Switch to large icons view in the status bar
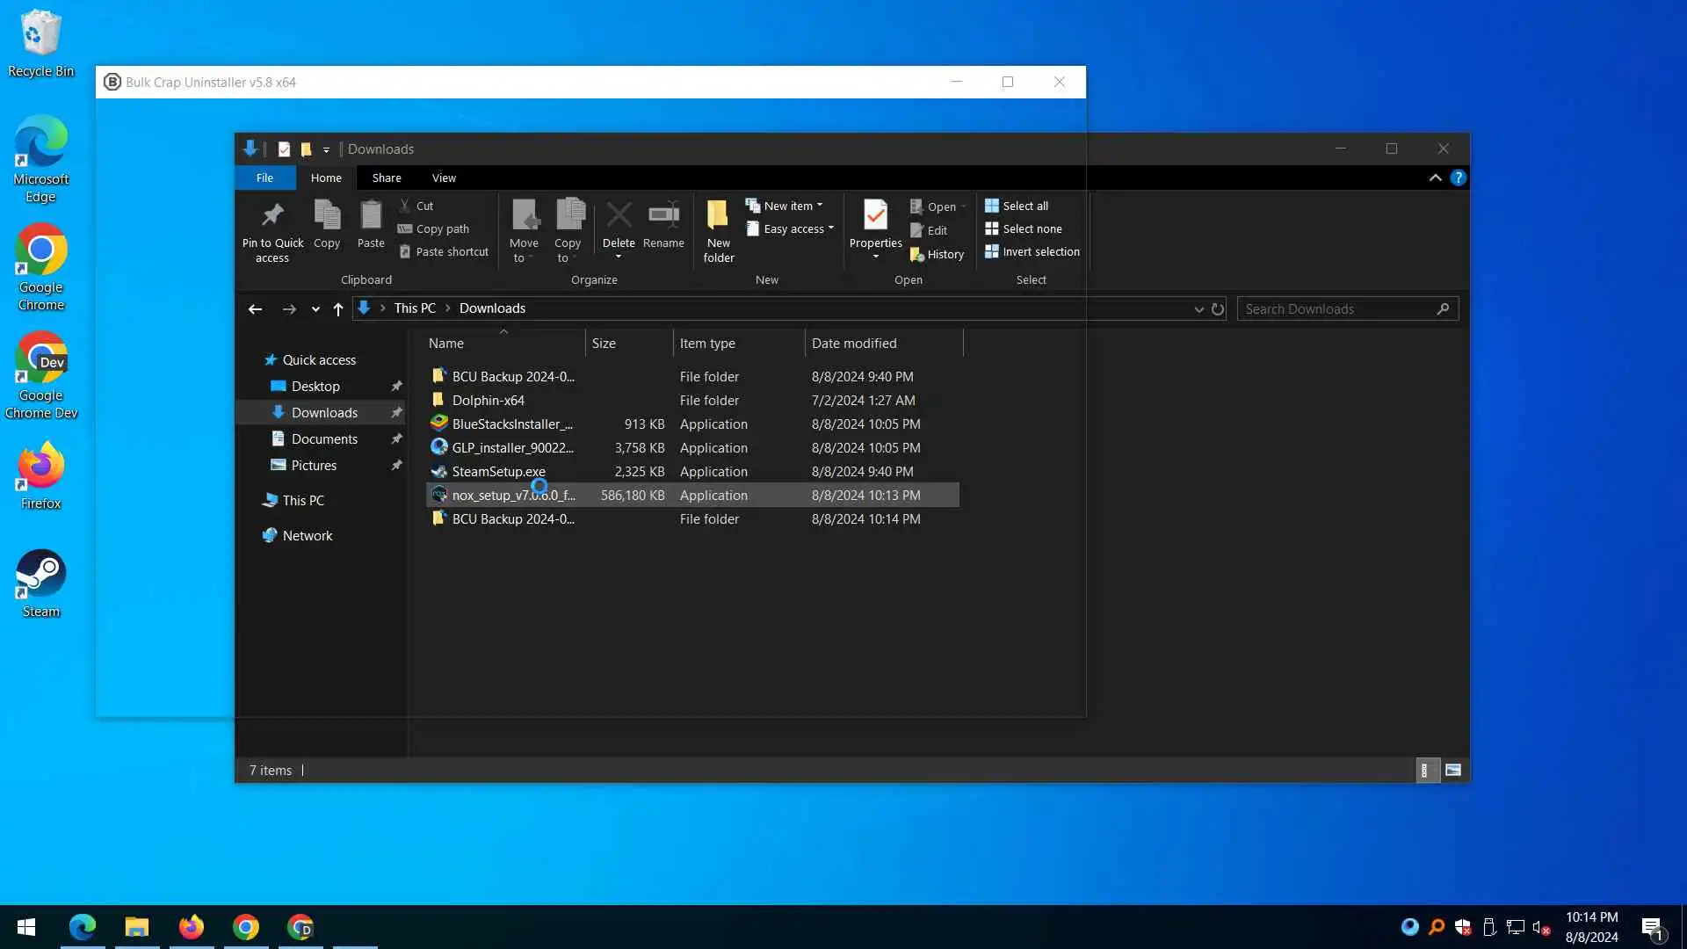Screen dimensions: 1687x949 pos(1453,771)
